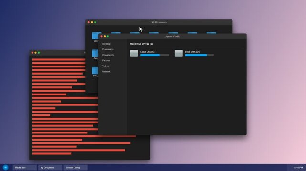This screenshot has height=171, width=306.
Task: Click the Local Disk (D:) usage bar
Action: (199, 55)
